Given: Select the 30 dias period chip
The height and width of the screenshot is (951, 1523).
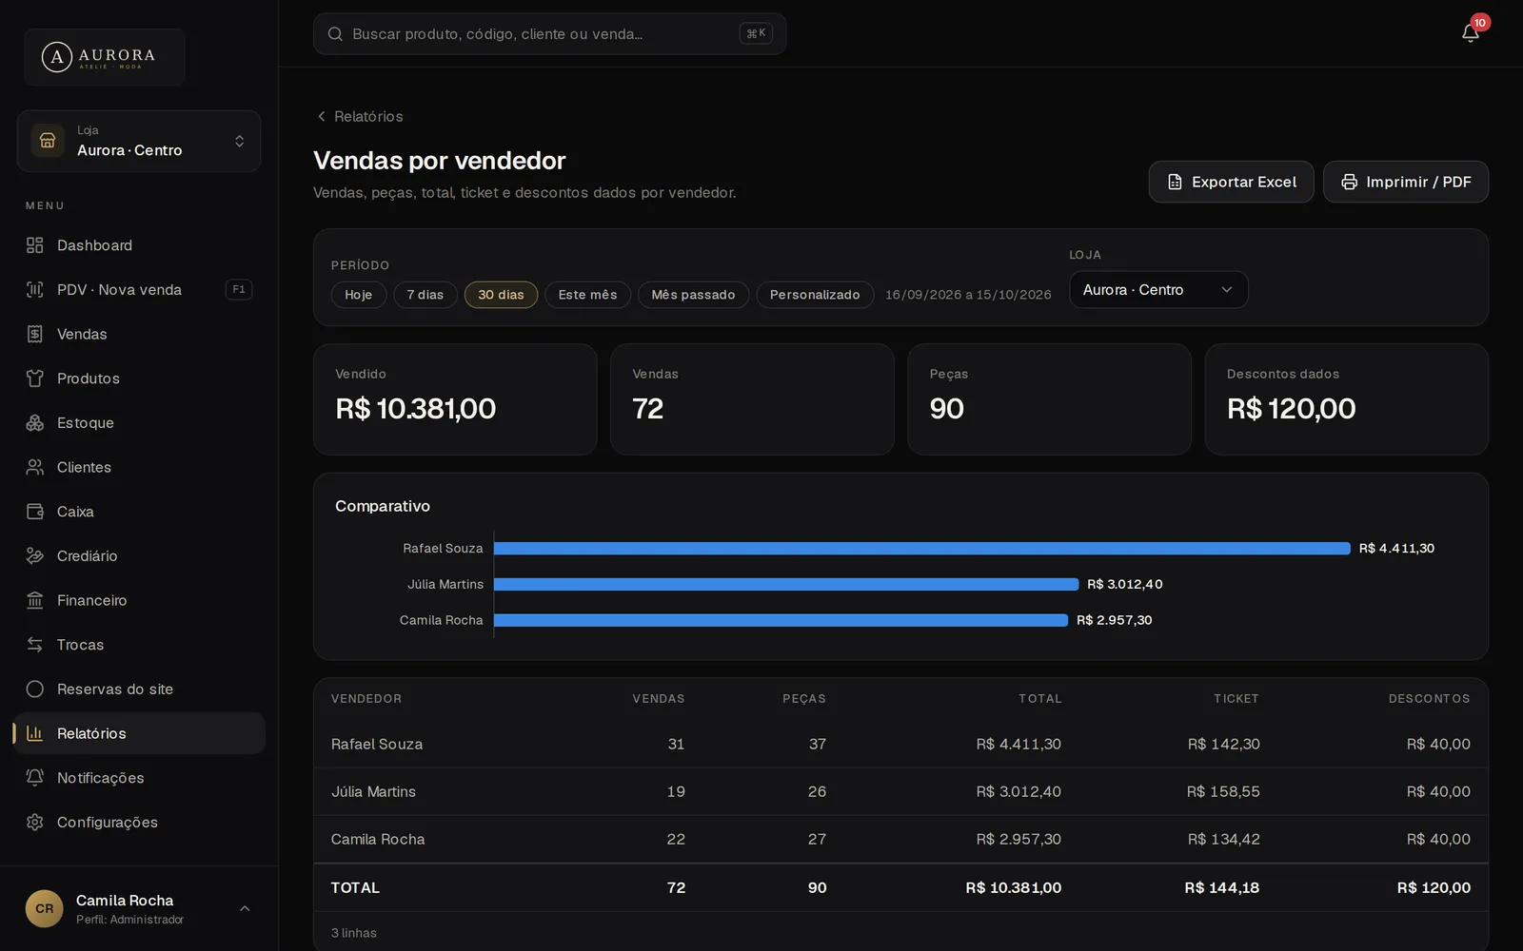Looking at the screenshot, I should click(501, 295).
